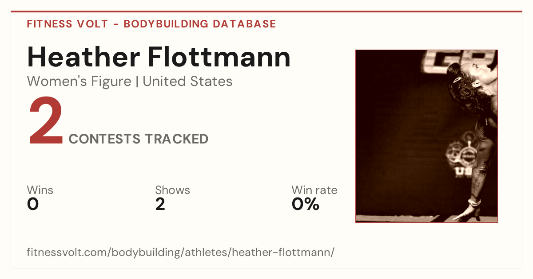Click the Shows value of 2
Screen dimensions: 533x279
(x=160, y=204)
